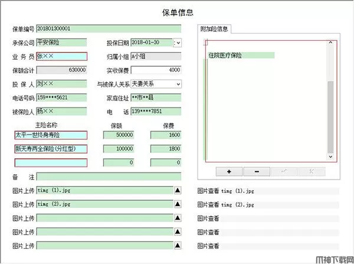354x264 pixels.
Task: Click upload arrow beside timg (2).jpg
Action: tap(178, 204)
